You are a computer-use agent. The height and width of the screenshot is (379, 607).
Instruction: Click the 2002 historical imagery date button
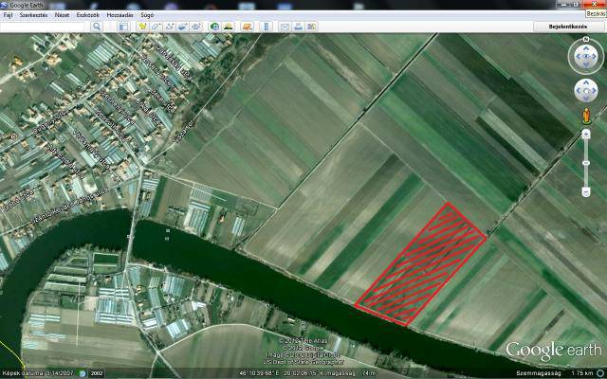click(97, 372)
